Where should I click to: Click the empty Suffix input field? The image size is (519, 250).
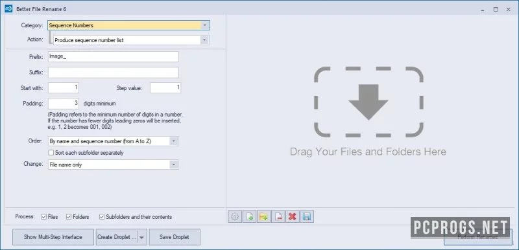click(x=113, y=73)
